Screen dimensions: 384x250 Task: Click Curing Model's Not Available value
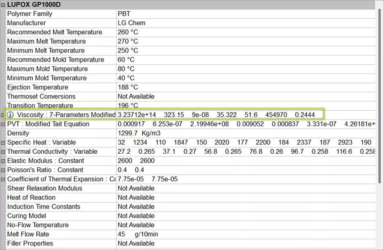[x=136, y=216]
